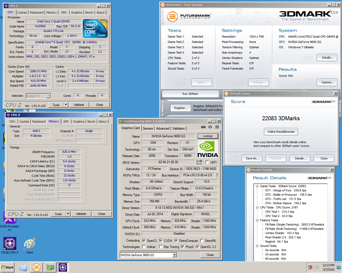This screenshot has width=342, height=273.
Task: Click the top CPU-Z window title icon
Action: pos(6,6)
